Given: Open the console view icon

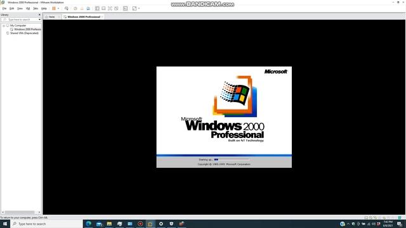Looking at the screenshot, I should (126, 8).
